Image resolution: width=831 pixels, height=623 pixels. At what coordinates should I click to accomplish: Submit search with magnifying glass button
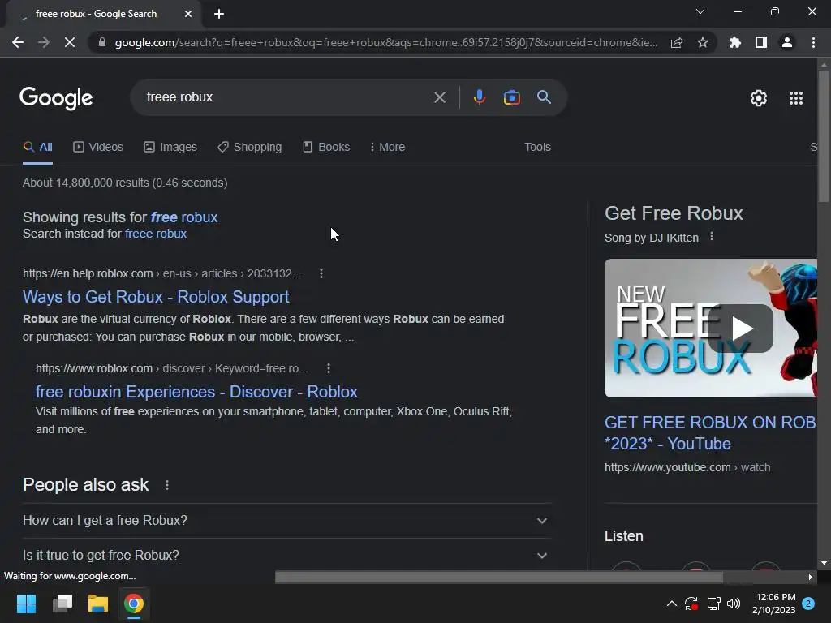click(x=545, y=97)
